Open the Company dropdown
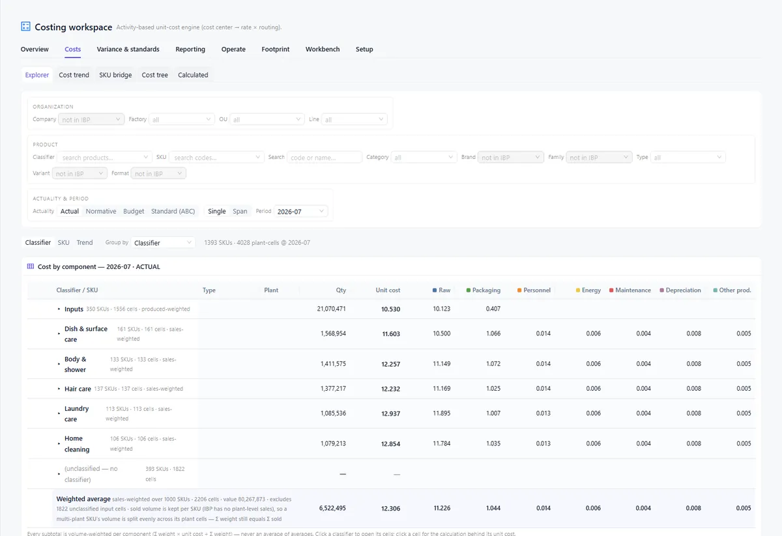The width and height of the screenshot is (782, 536). 91,120
